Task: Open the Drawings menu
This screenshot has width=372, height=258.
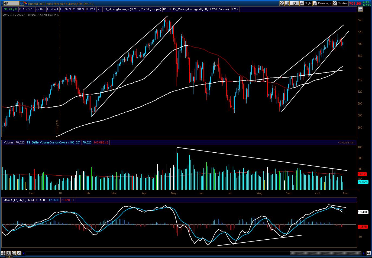Action: click(322, 4)
